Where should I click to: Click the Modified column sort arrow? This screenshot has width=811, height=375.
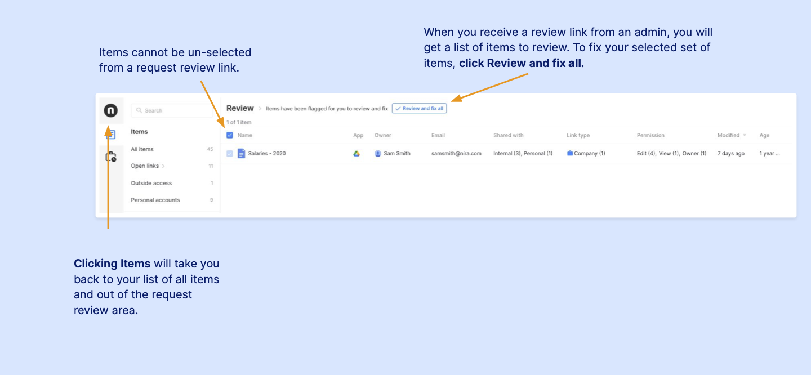[745, 135]
